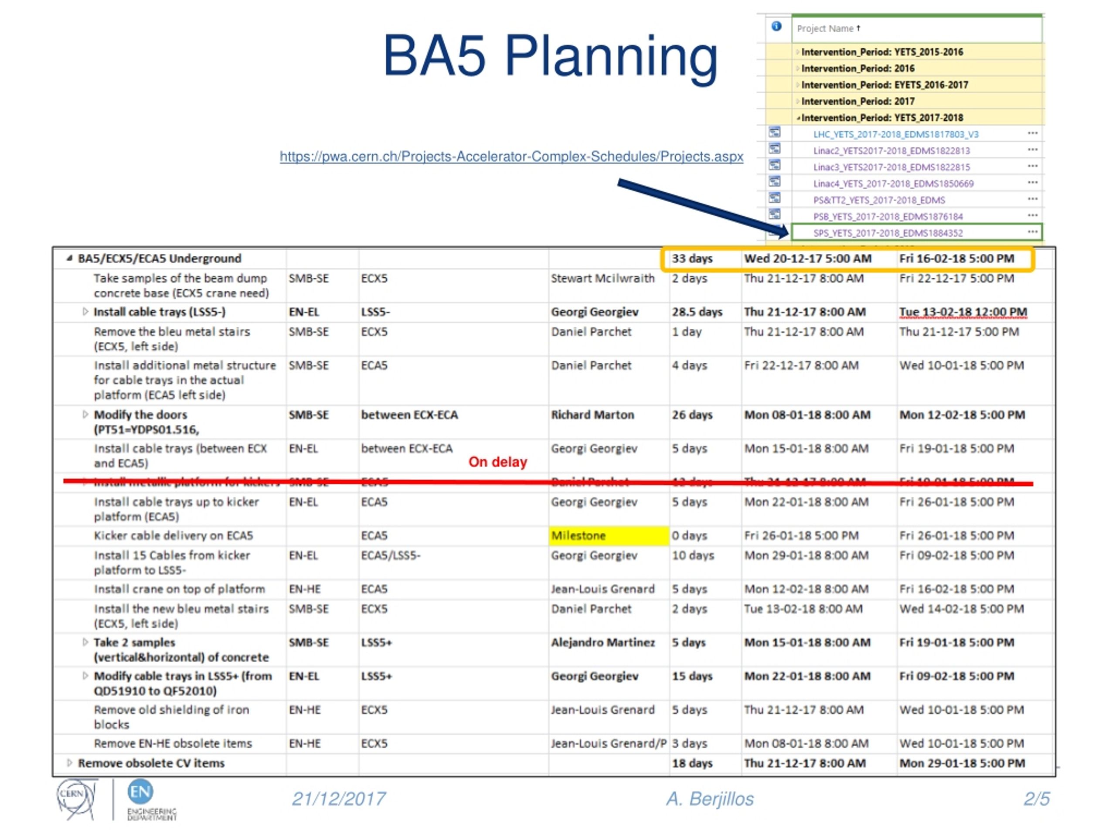Open ellipsis menu for Linac3_YETS row

[1032, 166]
